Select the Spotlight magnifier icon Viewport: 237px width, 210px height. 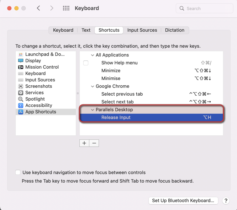point(21,99)
